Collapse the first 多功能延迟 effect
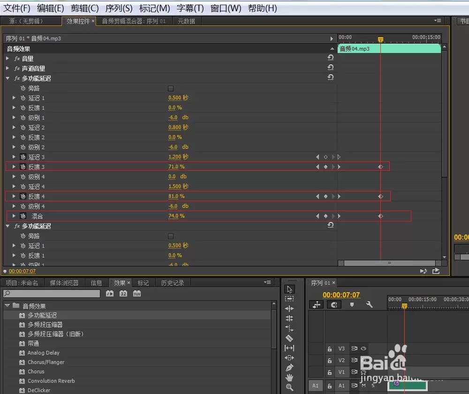 point(8,78)
